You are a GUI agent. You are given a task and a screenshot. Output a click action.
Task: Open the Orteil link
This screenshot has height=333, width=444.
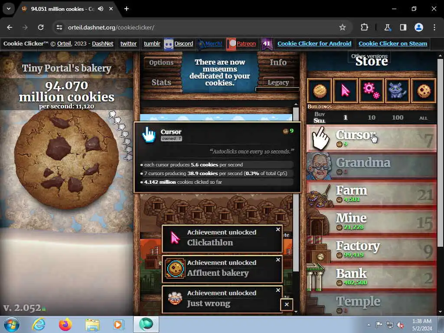(x=64, y=44)
